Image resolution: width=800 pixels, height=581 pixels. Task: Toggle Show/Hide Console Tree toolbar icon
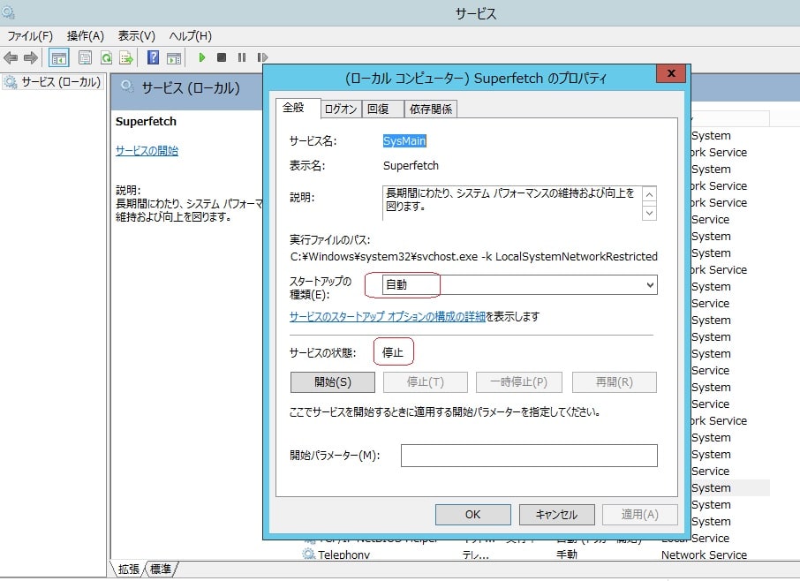tap(58, 57)
